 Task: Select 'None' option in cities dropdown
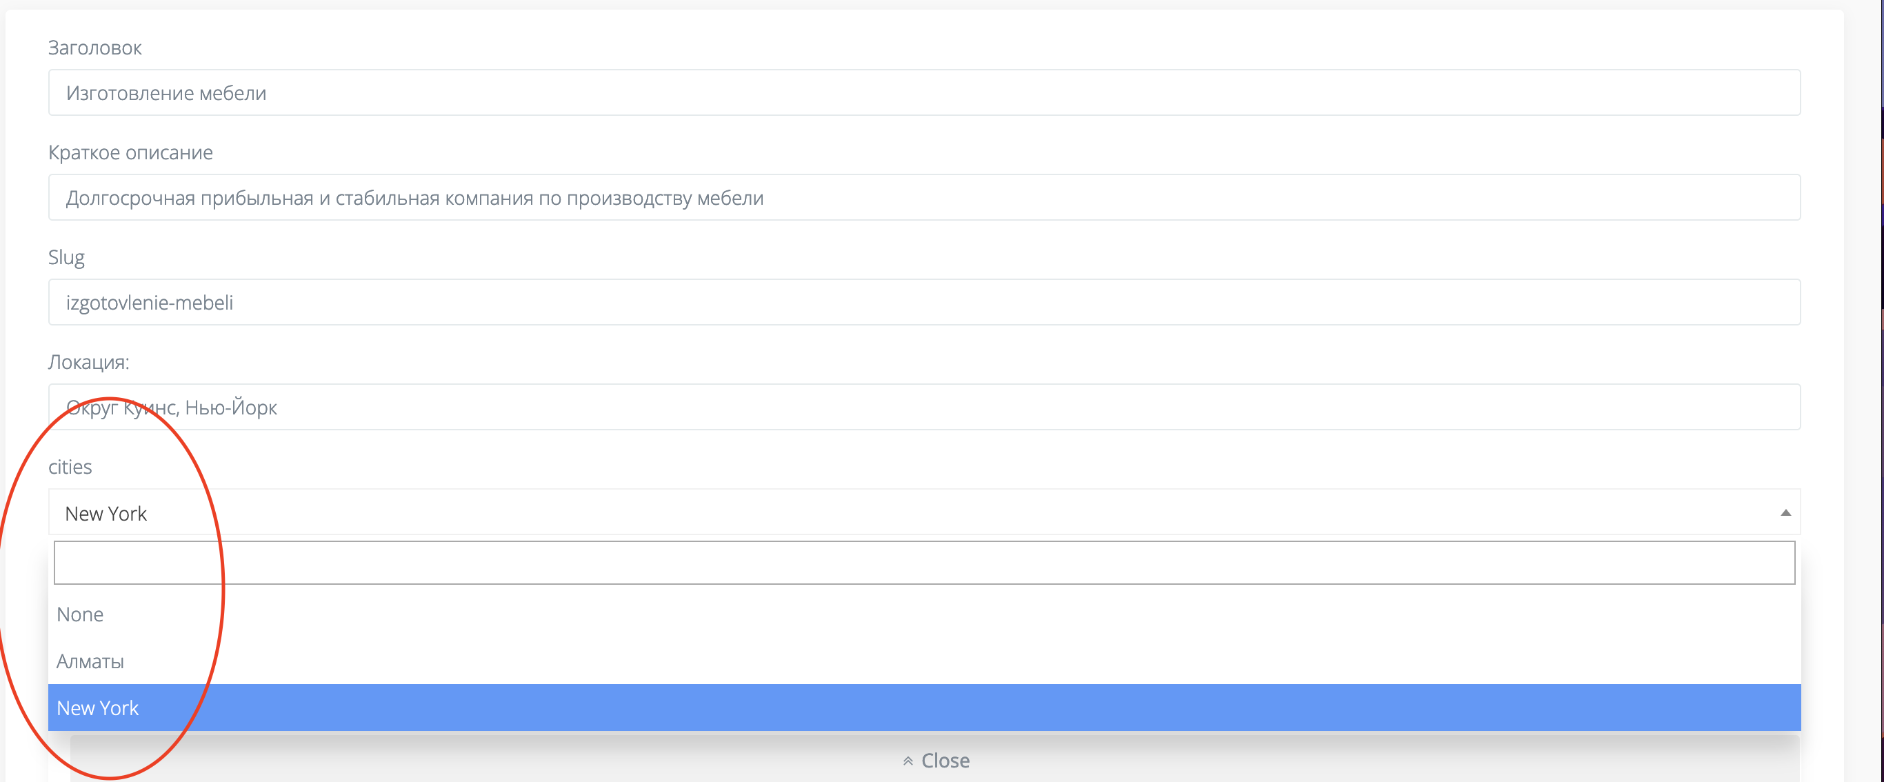coord(79,612)
